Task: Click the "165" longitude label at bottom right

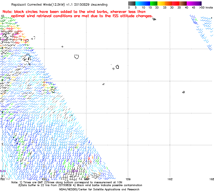Action: pos(212,179)
